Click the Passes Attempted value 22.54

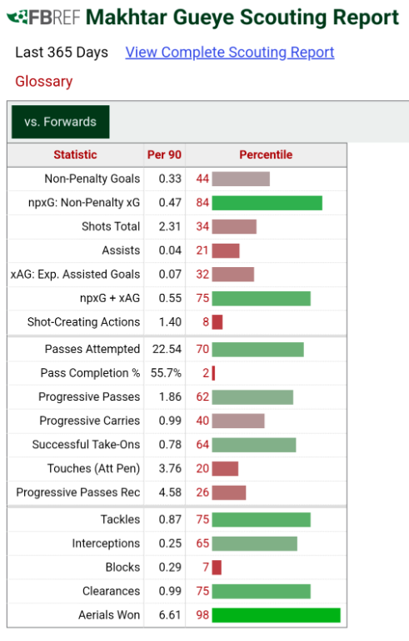pyautogui.click(x=167, y=349)
